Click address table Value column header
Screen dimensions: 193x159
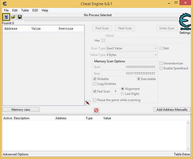click(146, 118)
